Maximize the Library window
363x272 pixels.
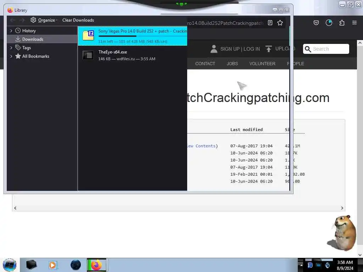(281, 10)
